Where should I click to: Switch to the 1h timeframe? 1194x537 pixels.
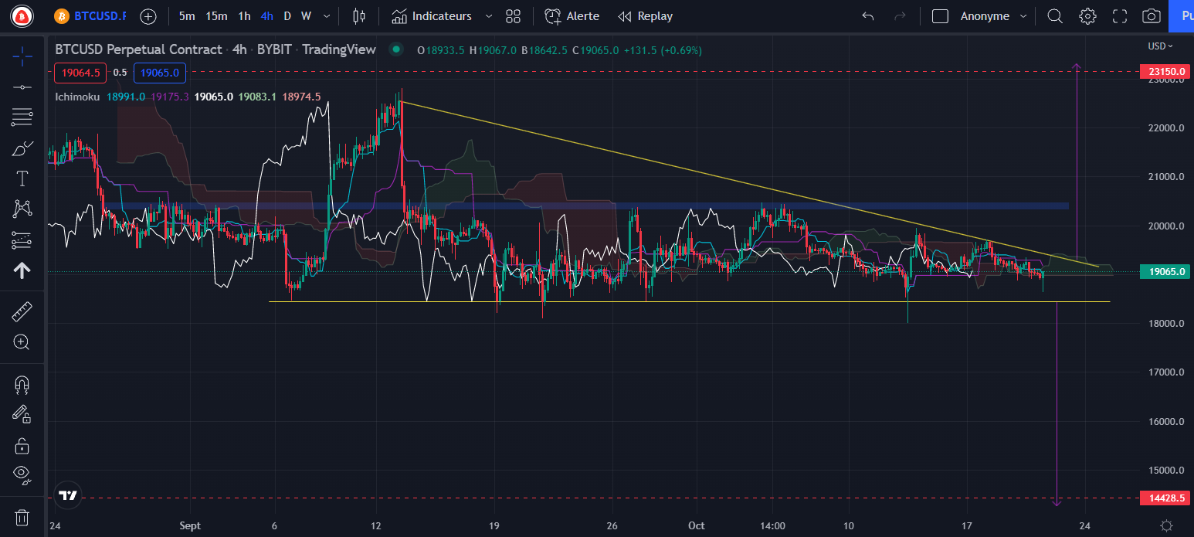pyautogui.click(x=244, y=16)
